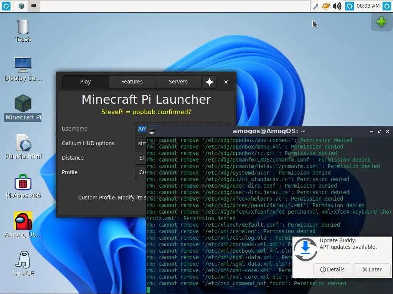Image resolution: width=393 pixels, height=294 pixels.
Task: Click the 06:09 AM clock
Action: coord(368,6)
